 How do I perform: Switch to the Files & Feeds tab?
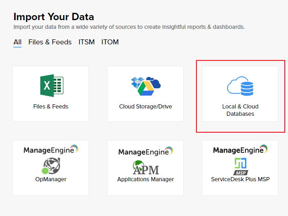click(50, 42)
